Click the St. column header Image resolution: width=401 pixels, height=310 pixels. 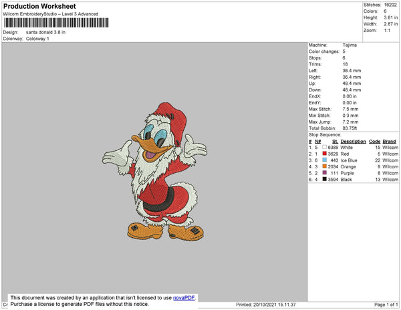(335, 141)
